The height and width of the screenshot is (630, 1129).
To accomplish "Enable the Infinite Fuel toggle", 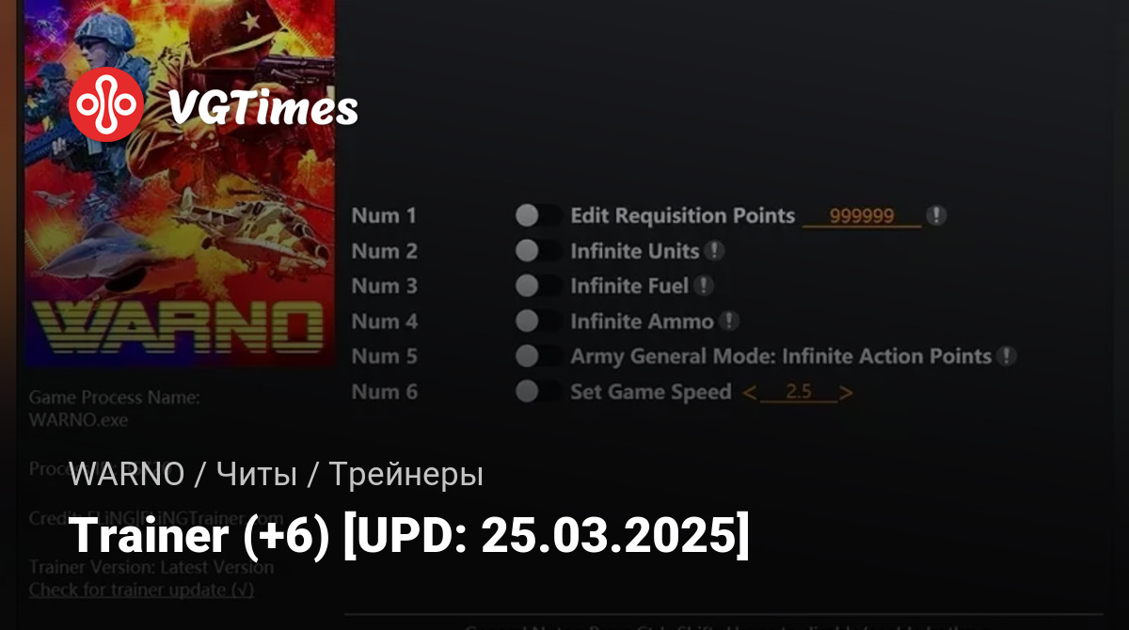I will 539,286.
